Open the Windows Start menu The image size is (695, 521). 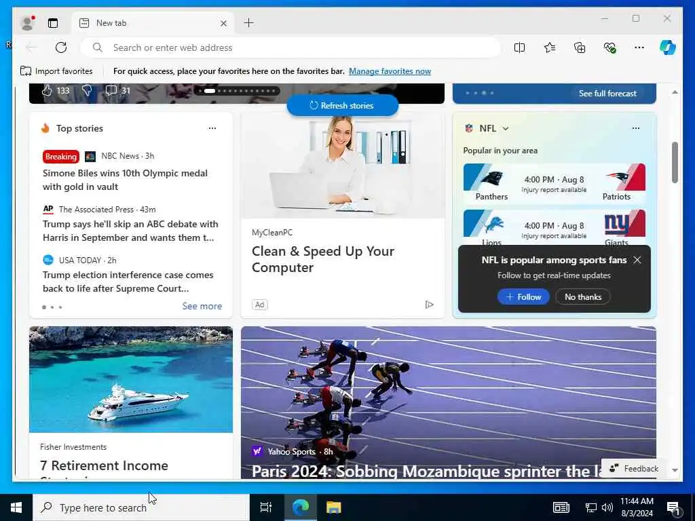(x=16, y=507)
